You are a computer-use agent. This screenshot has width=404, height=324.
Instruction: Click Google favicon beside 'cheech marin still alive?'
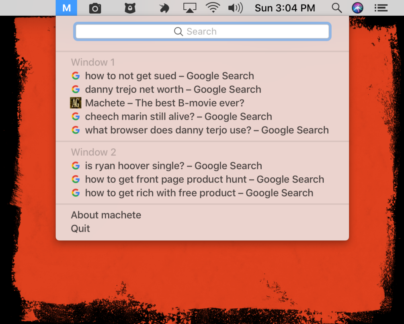tap(76, 117)
